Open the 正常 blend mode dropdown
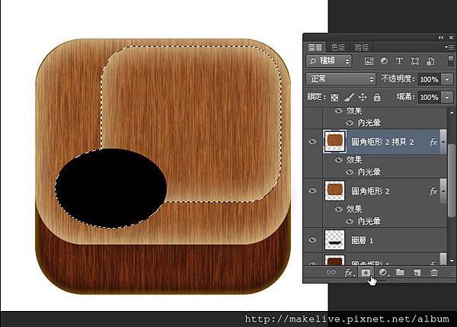Viewport: 457px width, 327px height. pos(340,79)
